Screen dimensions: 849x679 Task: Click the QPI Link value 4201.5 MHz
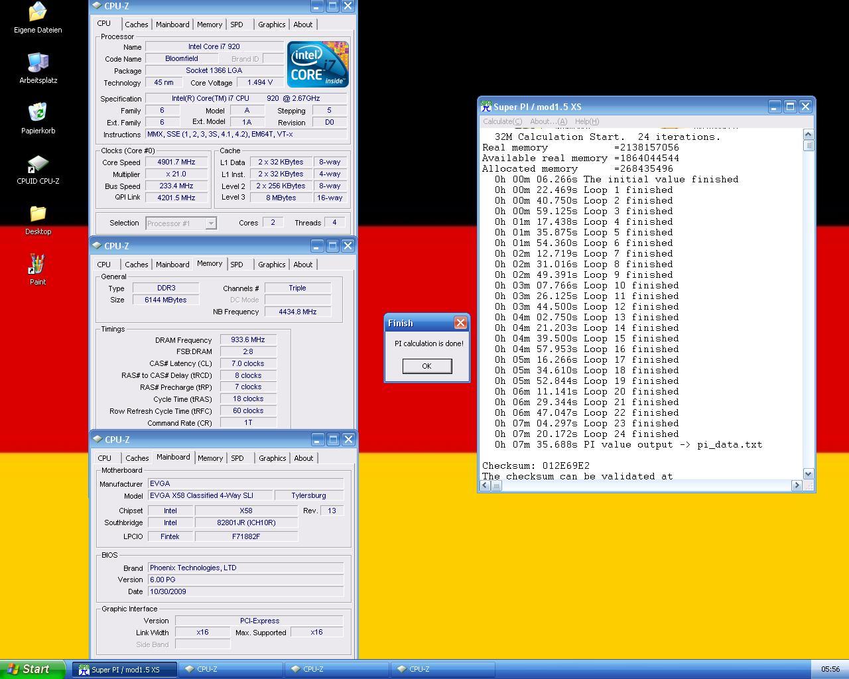(176, 198)
